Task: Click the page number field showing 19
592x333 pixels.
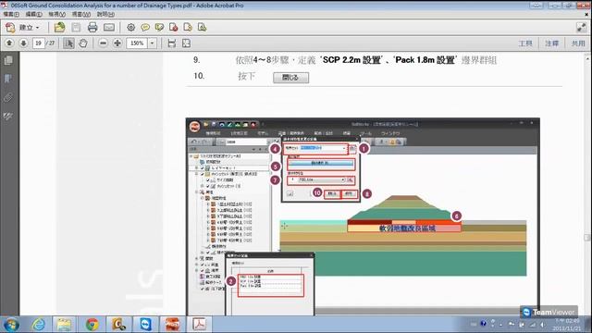Action: point(38,43)
